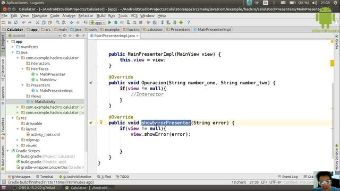Click the lightbulb intention icon in editor
The image size is (340, 191).
click(x=101, y=122)
